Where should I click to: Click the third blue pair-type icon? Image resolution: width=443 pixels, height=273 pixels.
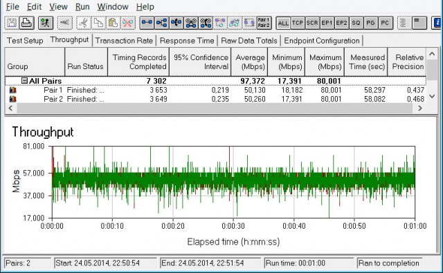coord(177,23)
